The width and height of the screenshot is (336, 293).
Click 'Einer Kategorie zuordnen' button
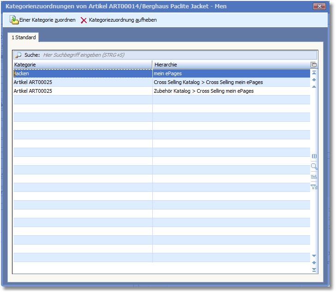coord(43,20)
